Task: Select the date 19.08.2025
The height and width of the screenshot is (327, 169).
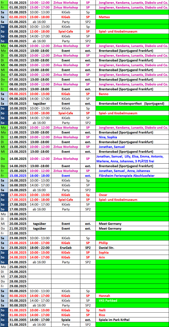Action: [18, 219]
